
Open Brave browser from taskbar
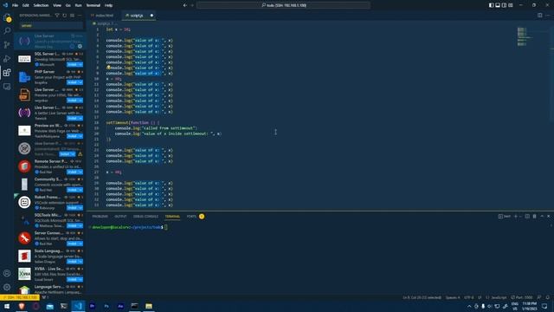[x=21, y=306]
